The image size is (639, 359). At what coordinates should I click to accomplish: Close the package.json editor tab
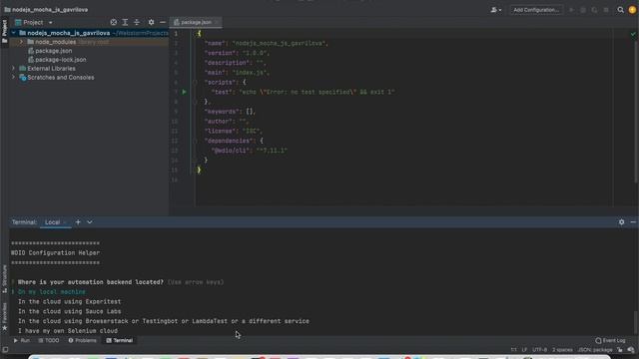click(217, 22)
